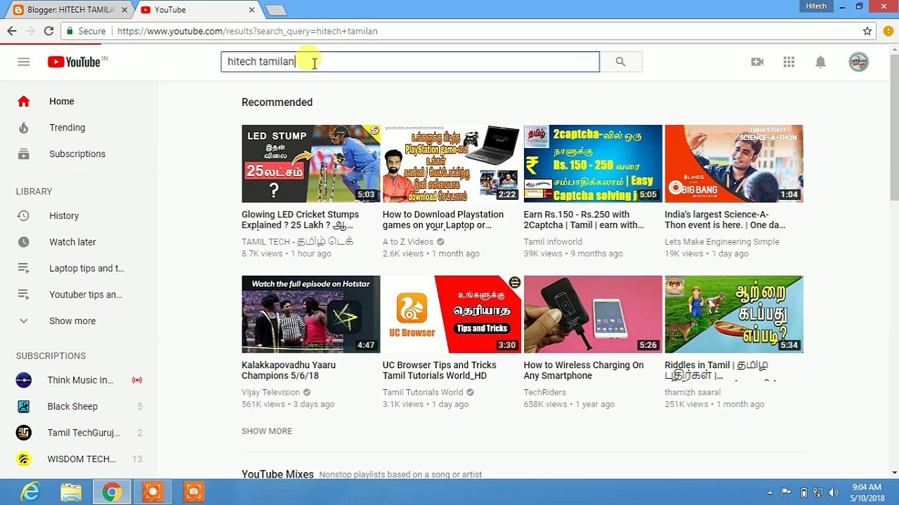Open the 2captcha earning video thumbnail
Viewport: 899px width, 505px height.
click(x=593, y=163)
